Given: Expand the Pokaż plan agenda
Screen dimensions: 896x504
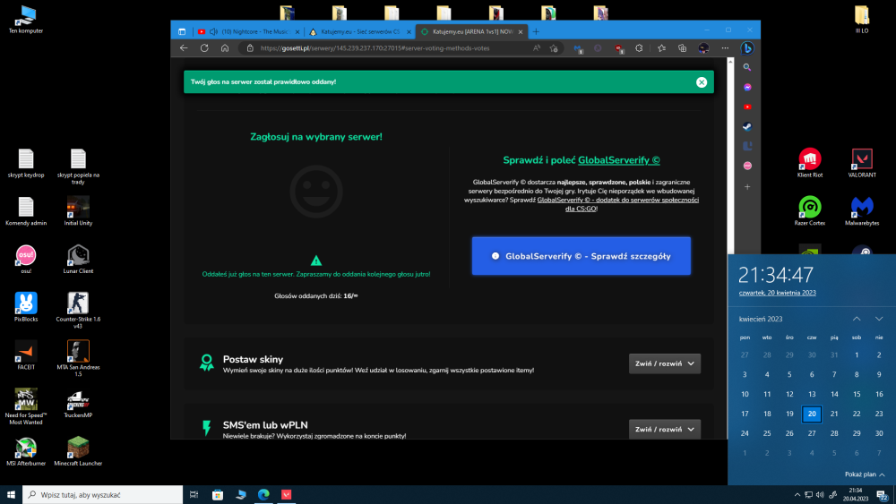Looking at the screenshot, I should (x=865, y=474).
